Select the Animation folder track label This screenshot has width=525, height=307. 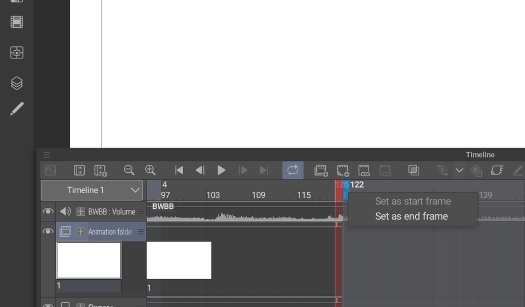(110, 232)
